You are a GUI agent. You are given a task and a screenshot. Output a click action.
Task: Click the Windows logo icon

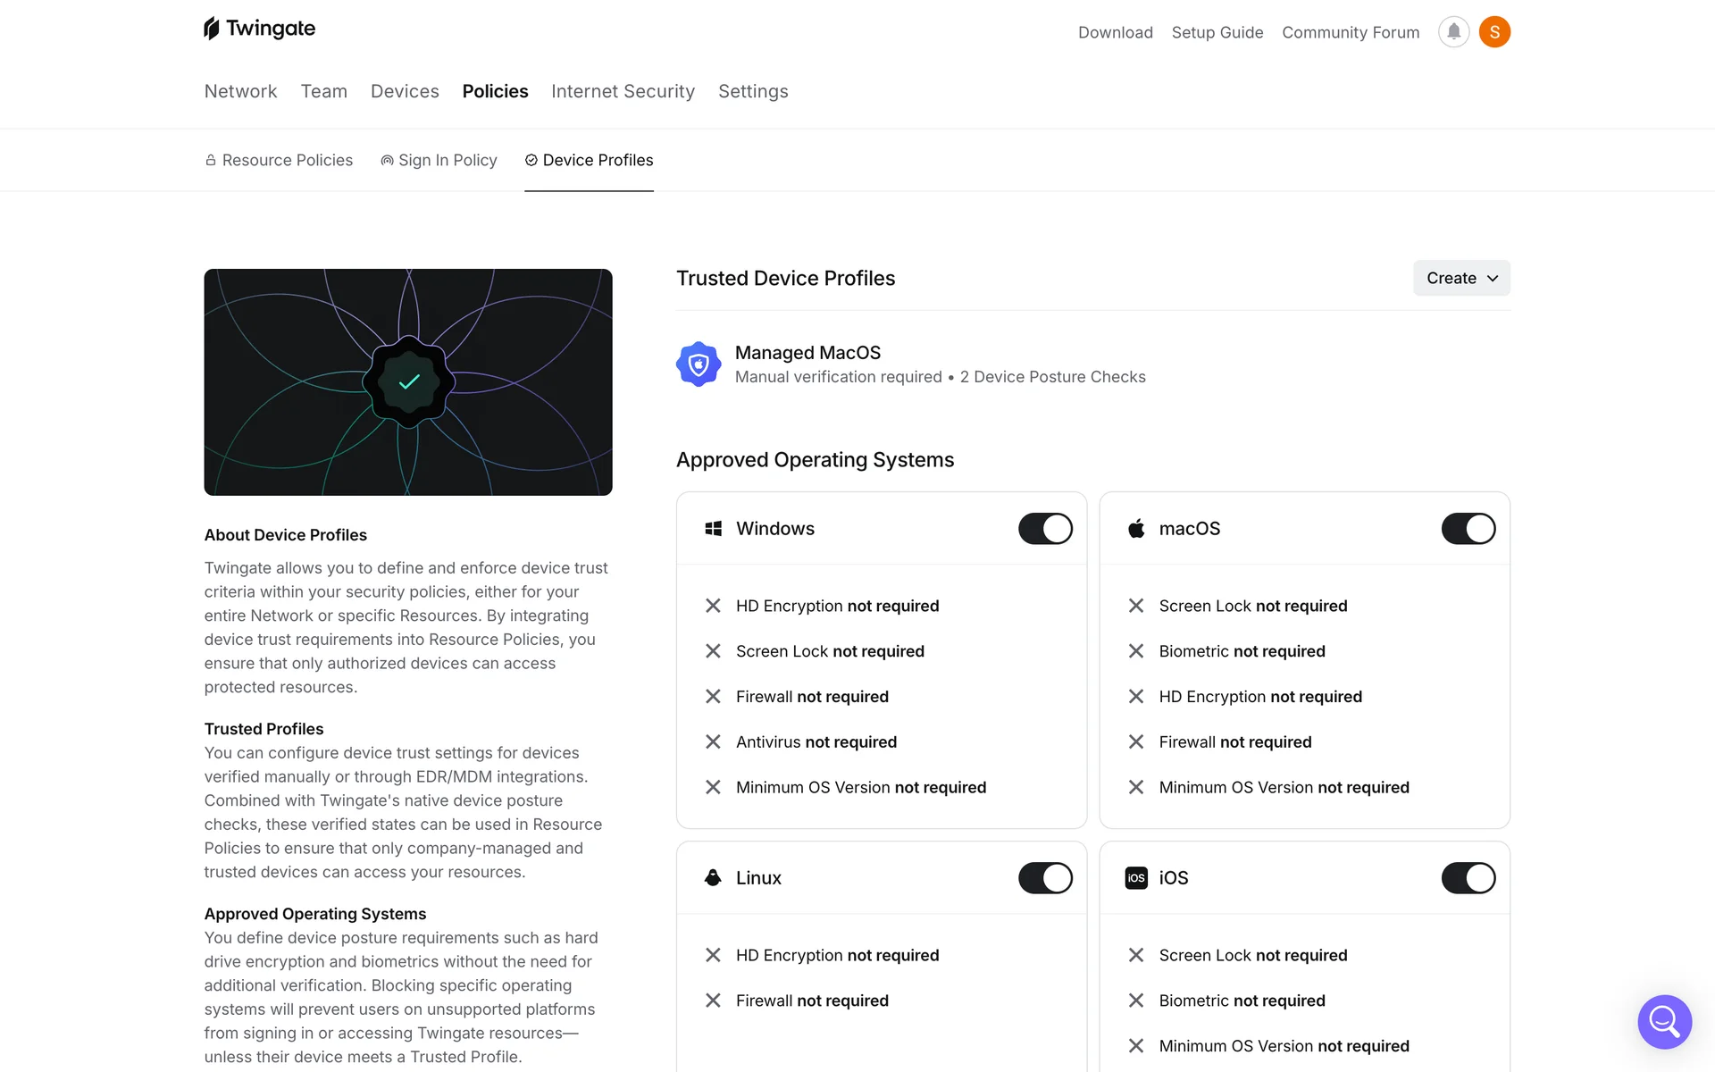(x=713, y=529)
